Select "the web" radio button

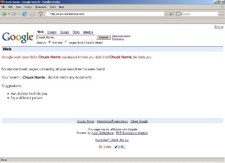coord(50,42)
